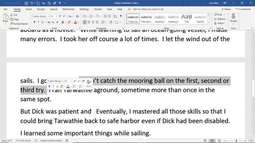Click the Undo arrow in Quick Access Toolbar
The image size is (255, 143).
[x=32, y=3]
